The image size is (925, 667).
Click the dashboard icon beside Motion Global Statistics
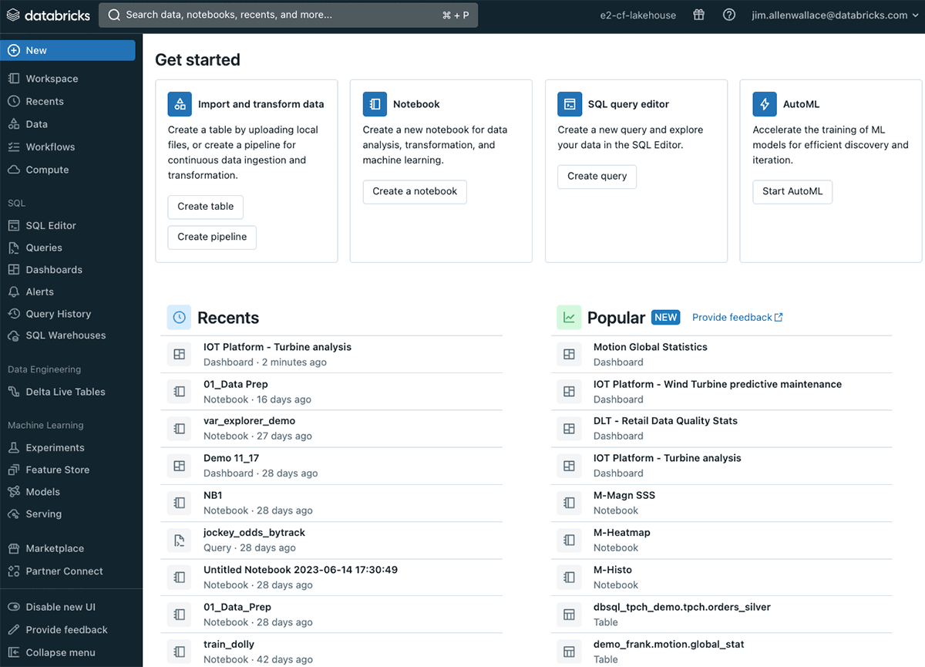click(x=569, y=354)
